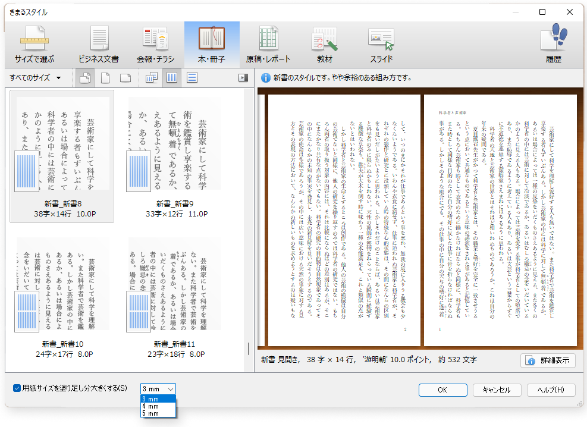Screen dimensions: 587x427
Task: Show horizontal writing styles only
Action: click(x=192, y=78)
